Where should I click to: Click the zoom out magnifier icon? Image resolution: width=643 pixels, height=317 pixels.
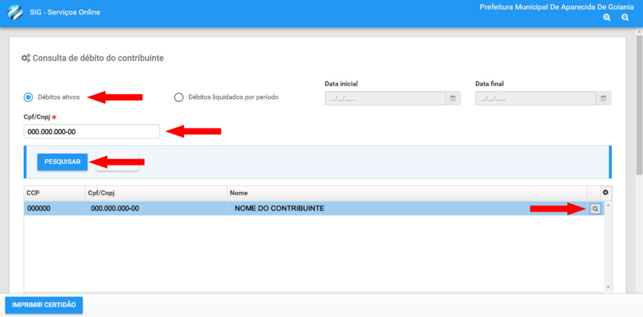click(625, 18)
